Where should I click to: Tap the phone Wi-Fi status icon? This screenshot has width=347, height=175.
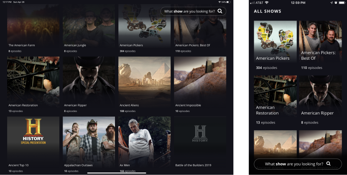coord(266,3)
